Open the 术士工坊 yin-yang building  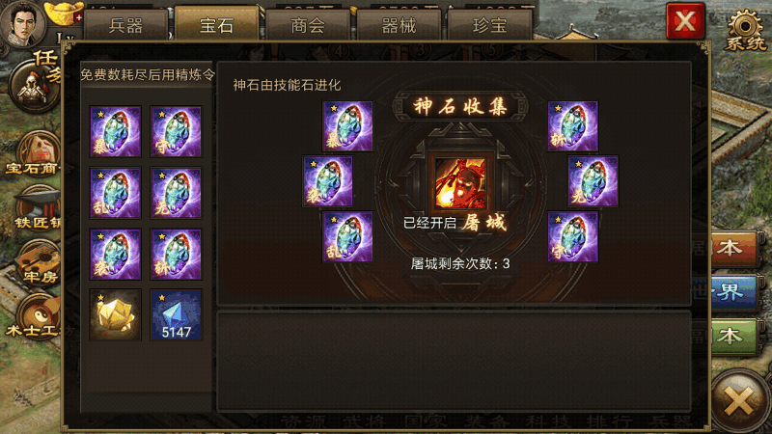pos(37,317)
